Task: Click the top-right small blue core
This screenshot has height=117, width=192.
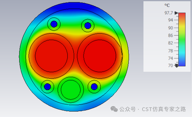Action: pyautogui.click(x=88, y=26)
